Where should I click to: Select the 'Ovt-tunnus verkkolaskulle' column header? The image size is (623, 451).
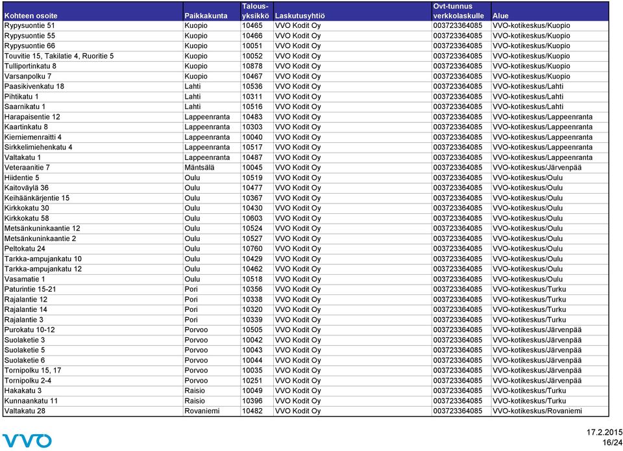click(459, 11)
